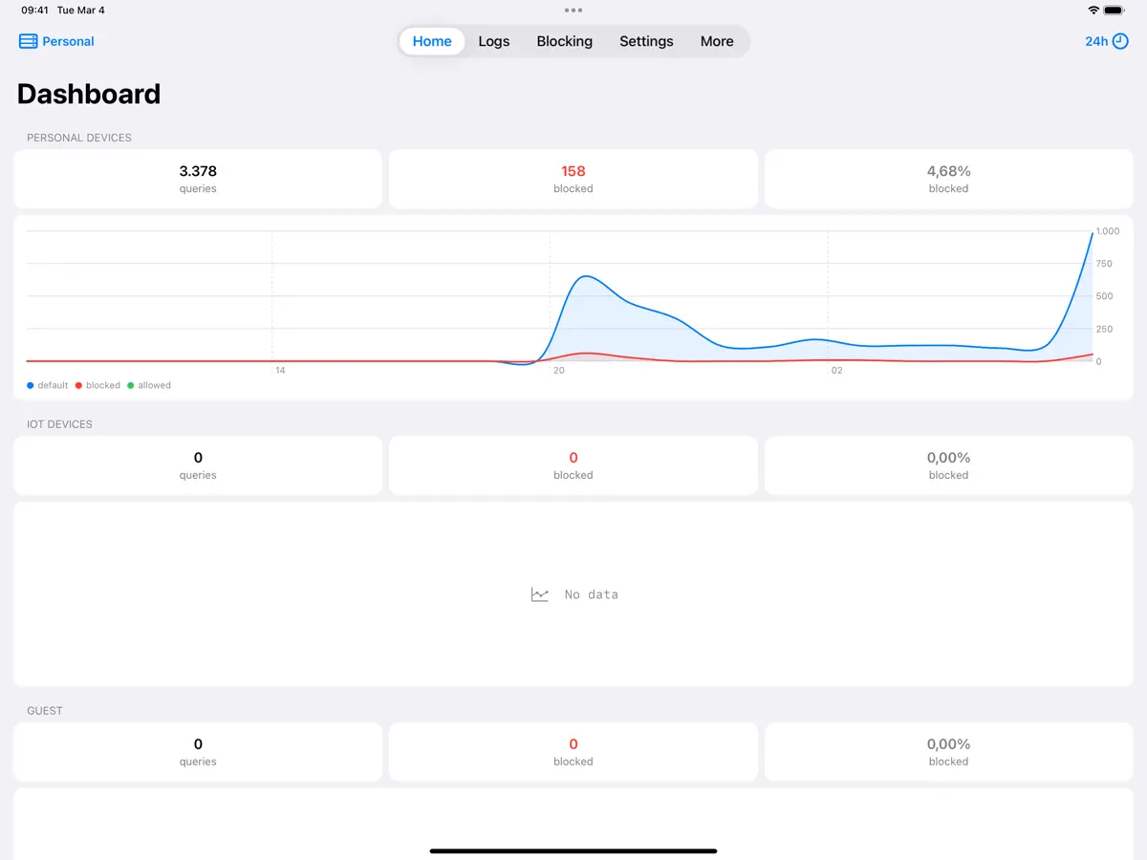Click the 750 y-axis value

[1104, 264]
